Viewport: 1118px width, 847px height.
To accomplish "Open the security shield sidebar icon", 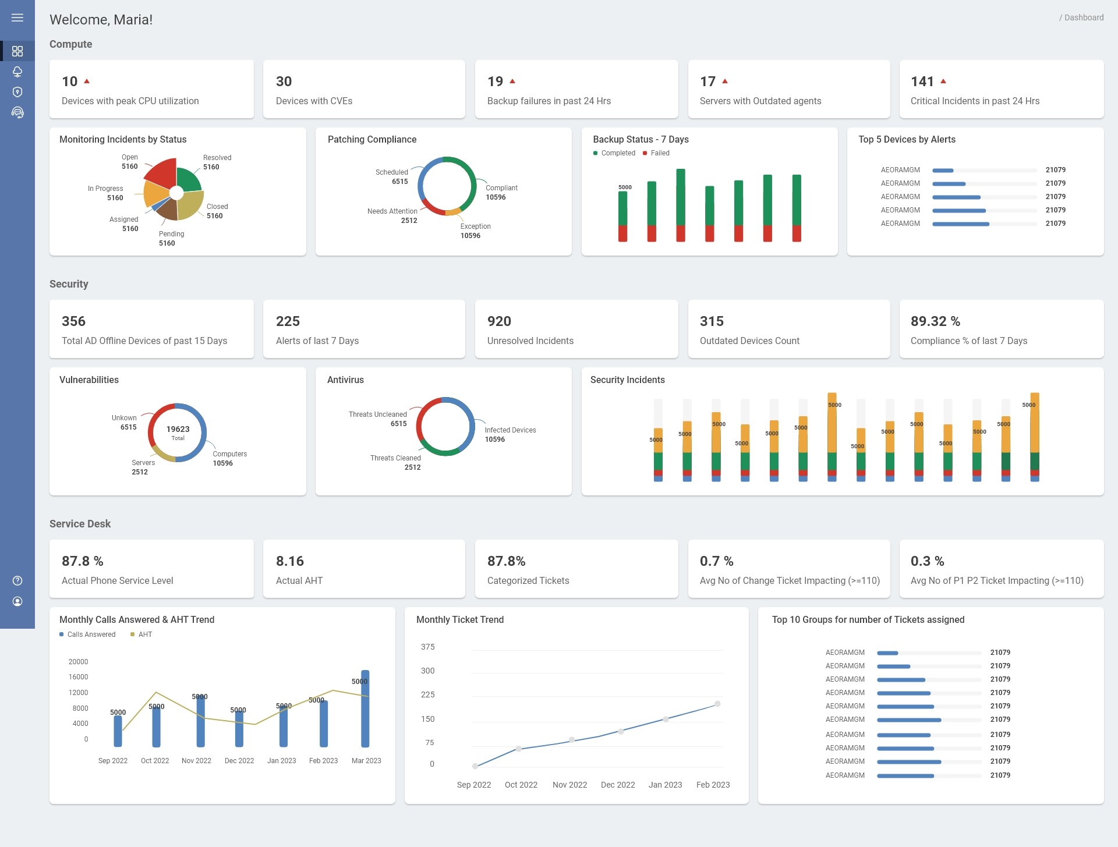I will (x=17, y=92).
